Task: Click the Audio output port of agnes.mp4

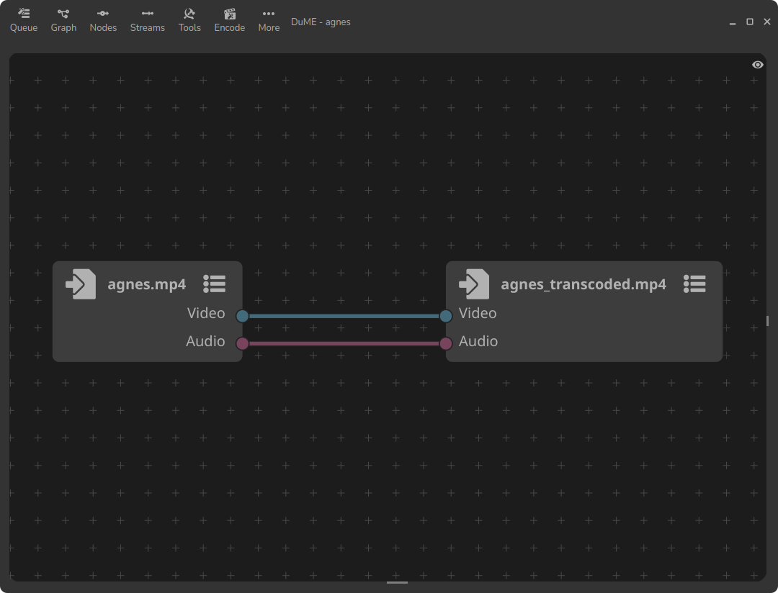Action: point(243,343)
